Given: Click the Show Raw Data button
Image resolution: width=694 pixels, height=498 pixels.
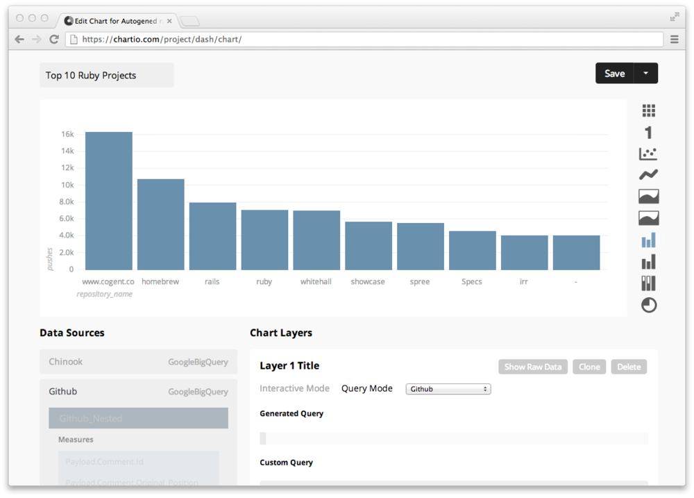Looking at the screenshot, I should point(532,367).
